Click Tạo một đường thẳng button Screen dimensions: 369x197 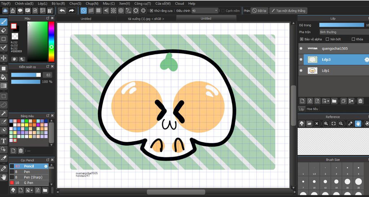point(288,11)
